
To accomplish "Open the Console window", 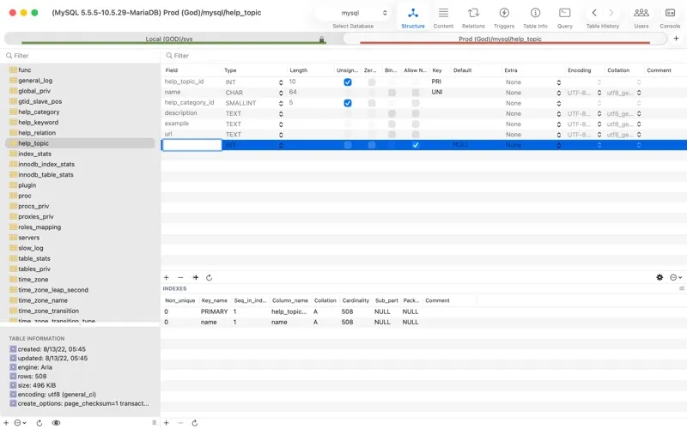I will click(x=670, y=18).
